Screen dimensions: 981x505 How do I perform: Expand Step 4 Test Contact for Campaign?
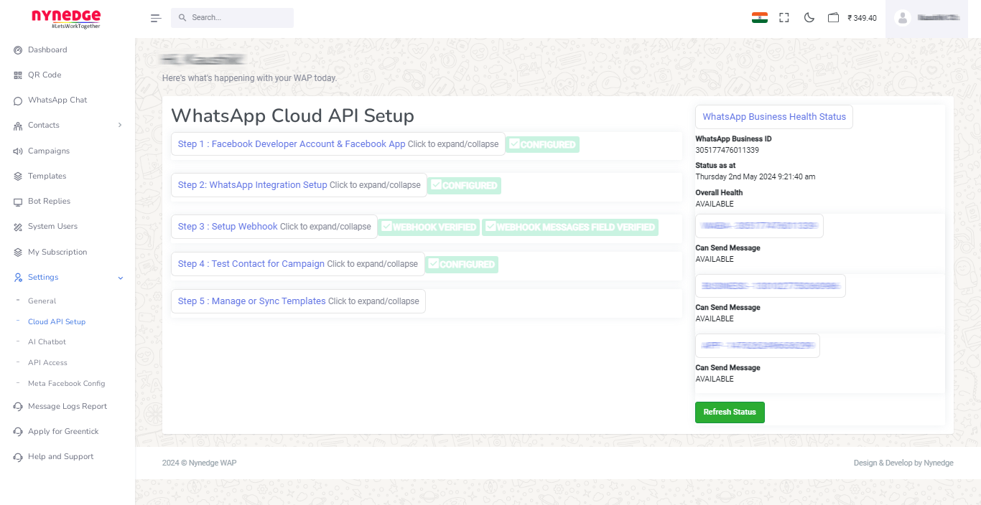pyautogui.click(x=298, y=264)
